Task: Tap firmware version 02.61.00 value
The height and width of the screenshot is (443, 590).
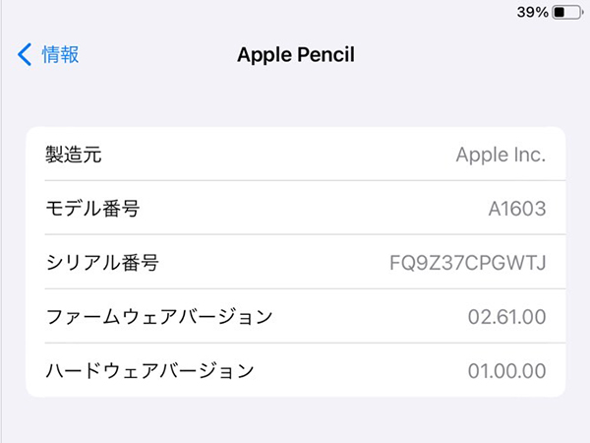Action: click(505, 317)
